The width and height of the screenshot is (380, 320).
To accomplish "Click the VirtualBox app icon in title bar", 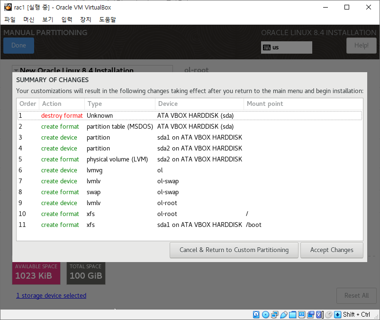I will [x=8, y=7].
